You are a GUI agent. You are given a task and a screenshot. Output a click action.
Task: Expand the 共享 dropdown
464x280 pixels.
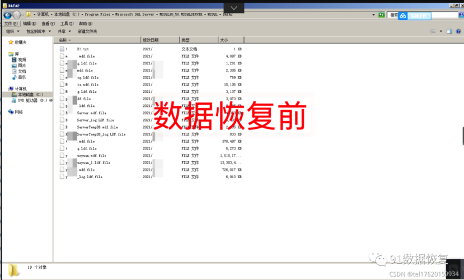point(64,31)
